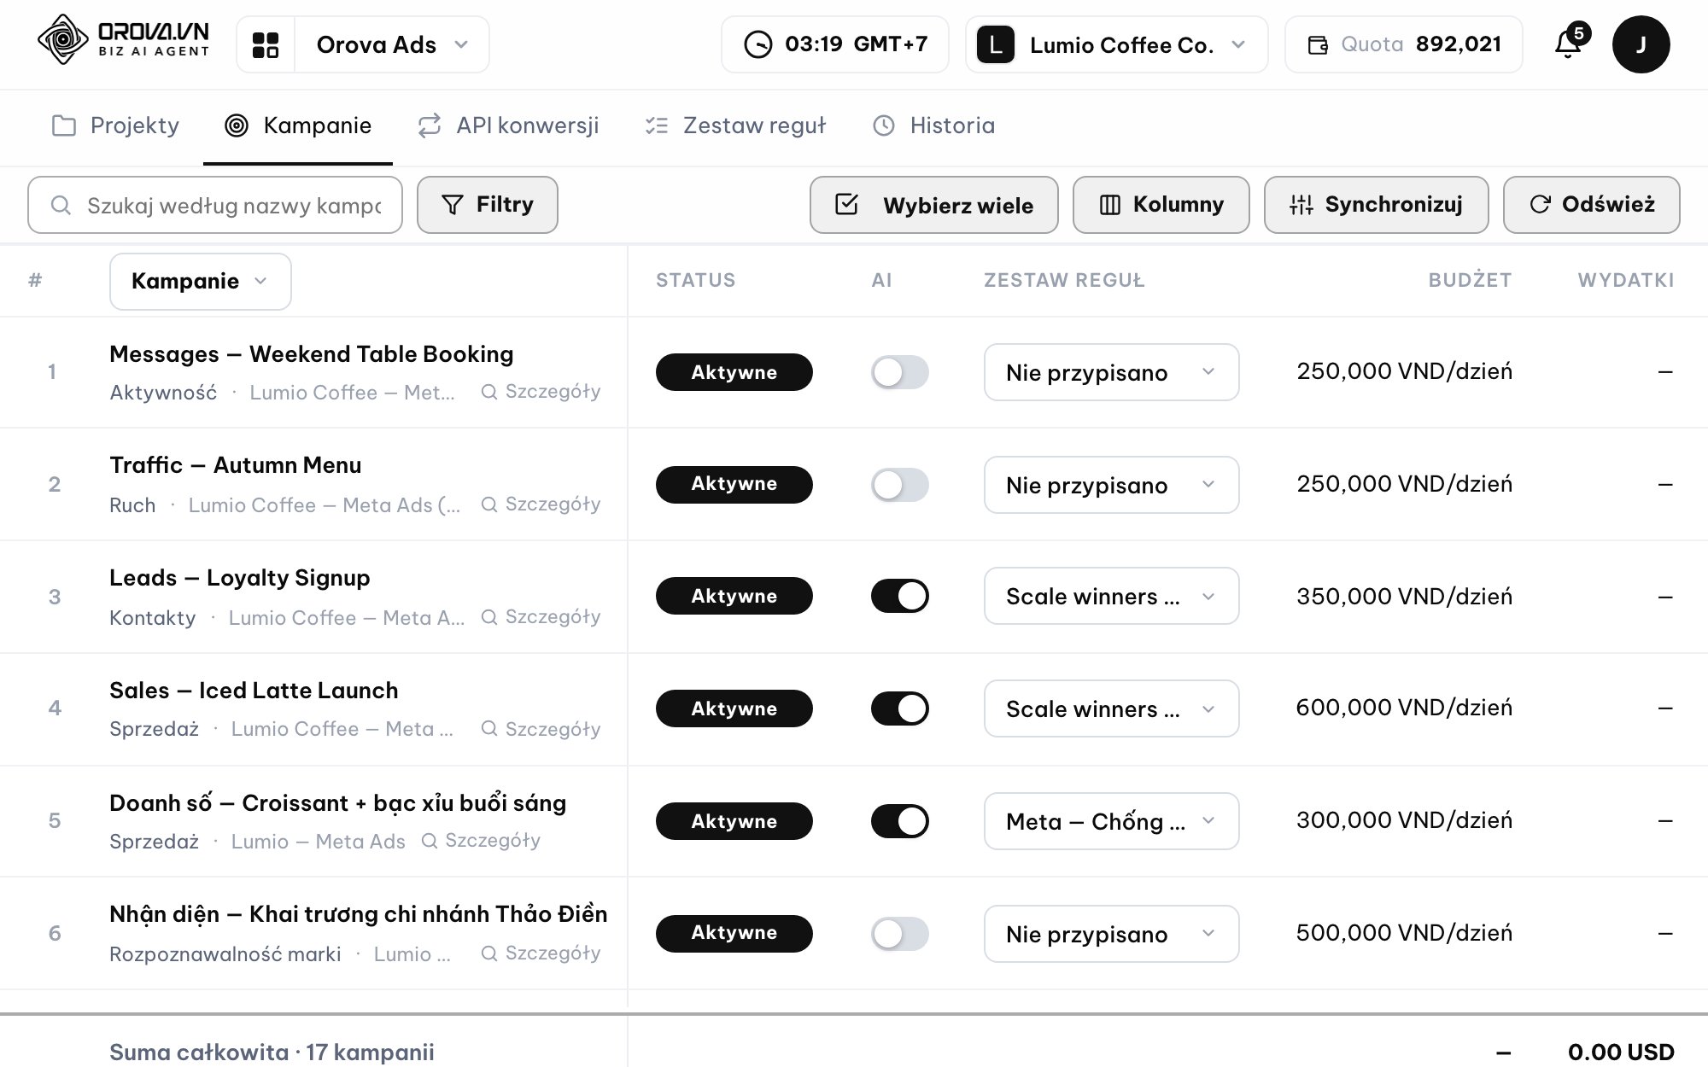Screen dimensions: 1708x1067
Task: Open the Kolumny column chooser
Action: [1161, 205]
